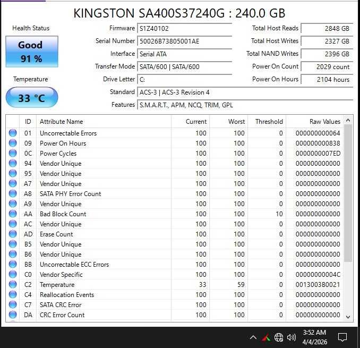Image resolution: width=360 pixels, height=348 pixels.
Task: Click the status orb for Vendor Specific row
Action: click(13, 275)
